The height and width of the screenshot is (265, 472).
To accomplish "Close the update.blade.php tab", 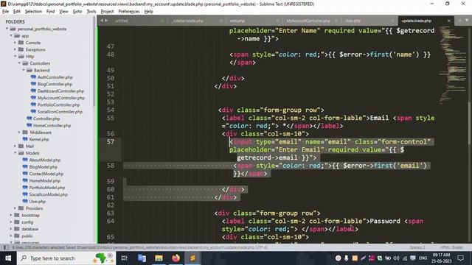I will coord(449,21).
